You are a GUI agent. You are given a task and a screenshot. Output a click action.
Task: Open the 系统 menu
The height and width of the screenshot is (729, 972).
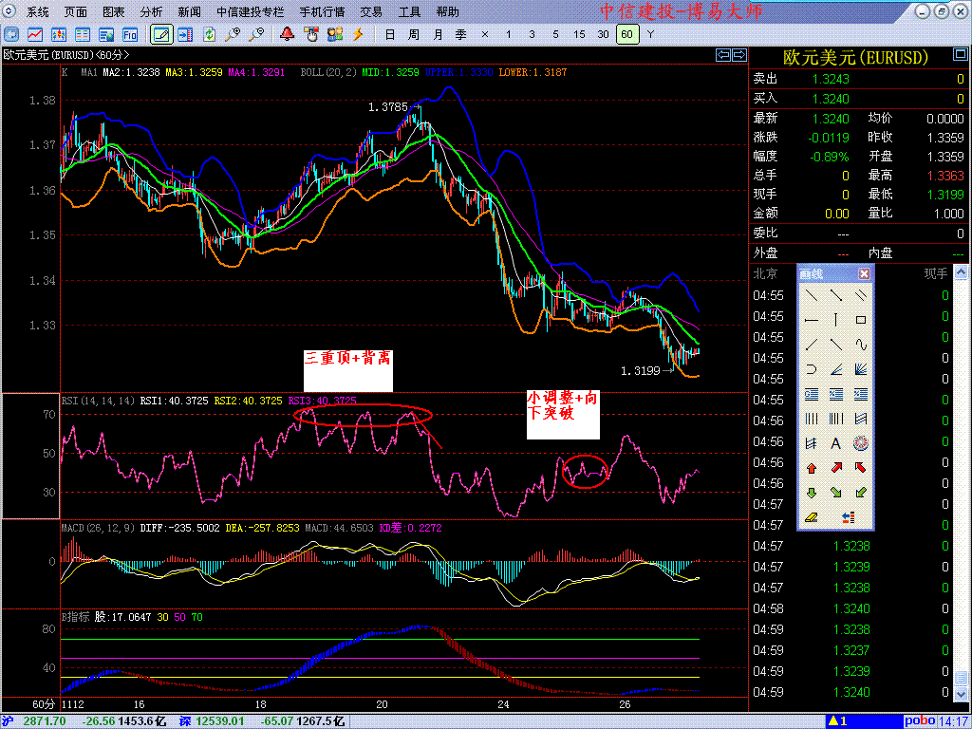tap(38, 11)
